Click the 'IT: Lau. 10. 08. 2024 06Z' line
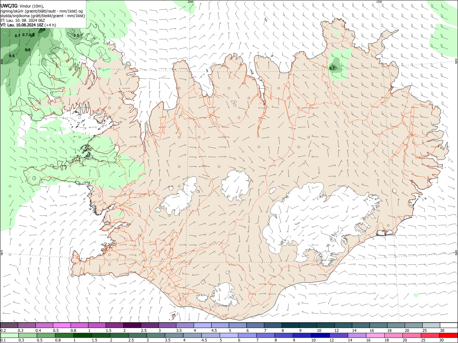The image size is (458, 343). pos(23,20)
